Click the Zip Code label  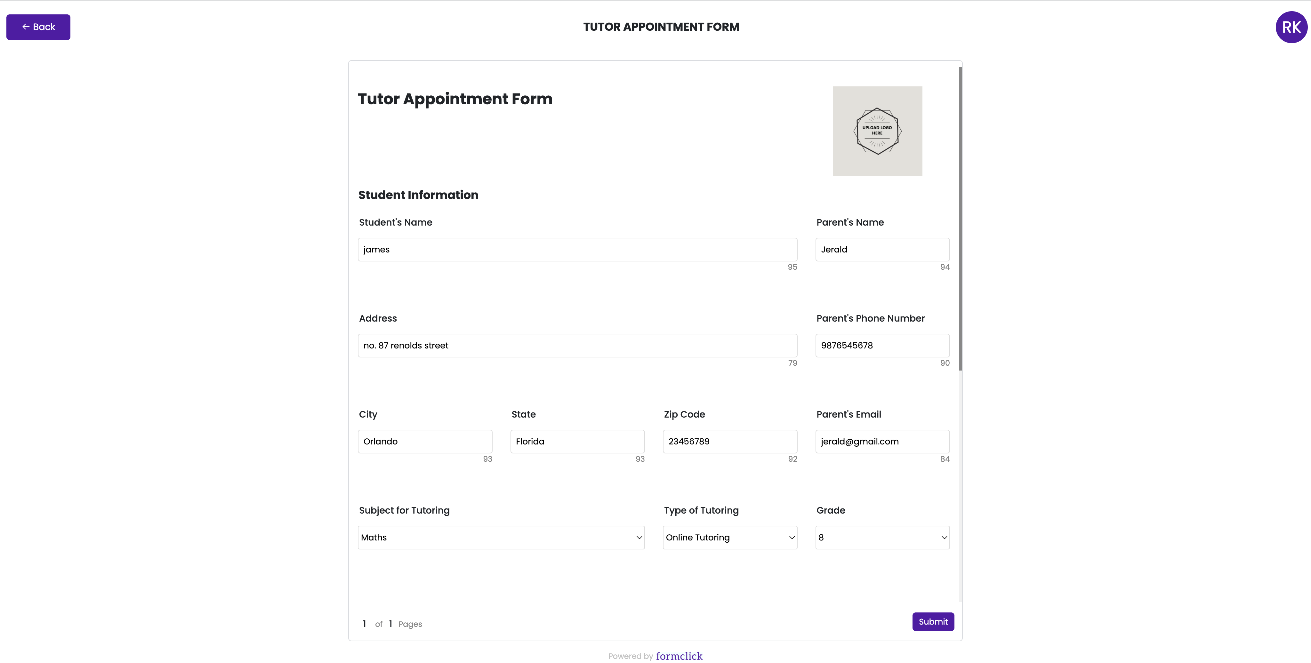(684, 414)
